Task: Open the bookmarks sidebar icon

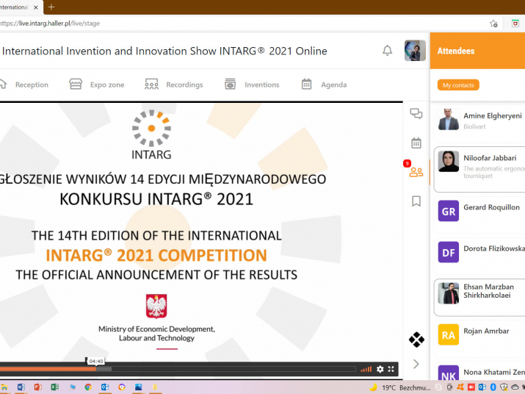Action: (x=416, y=201)
